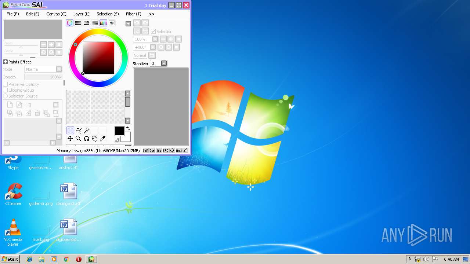The image size is (470, 264).
Task: Enable Preserve Opacity checkbox
Action: pos(6,84)
